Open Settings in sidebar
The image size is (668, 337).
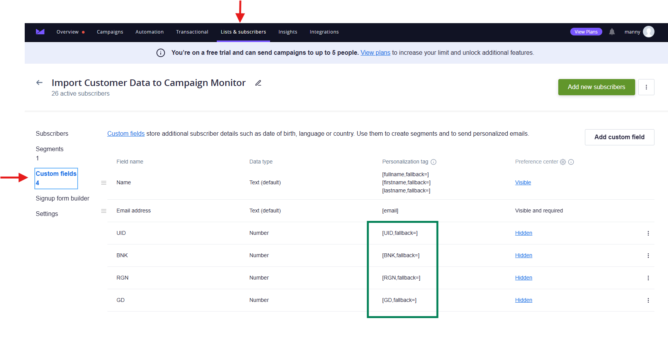pyautogui.click(x=47, y=214)
